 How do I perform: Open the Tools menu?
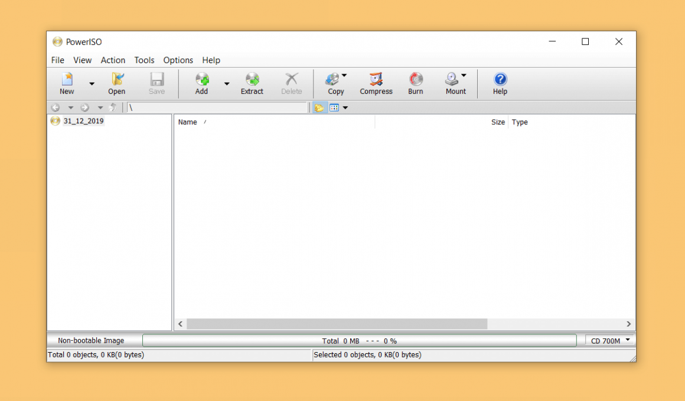click(x=144, y=60)
